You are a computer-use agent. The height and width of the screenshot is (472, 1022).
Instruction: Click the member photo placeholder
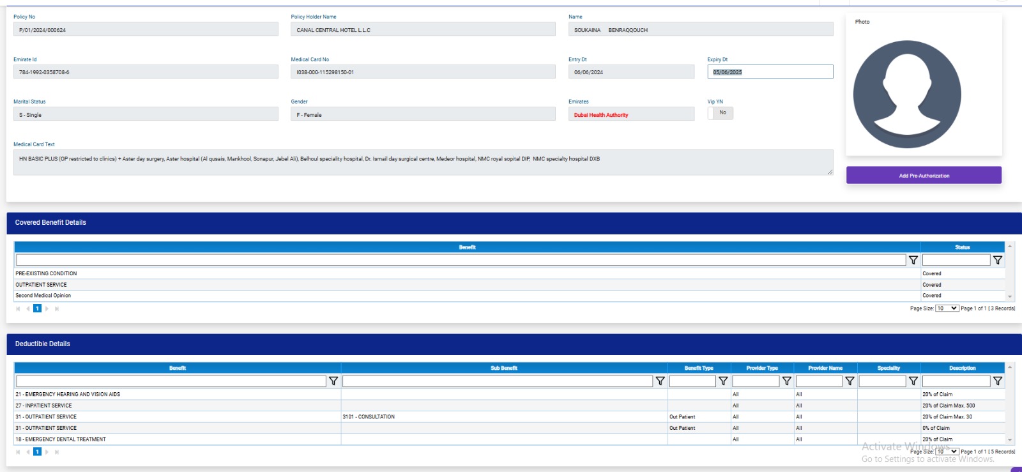906,95
